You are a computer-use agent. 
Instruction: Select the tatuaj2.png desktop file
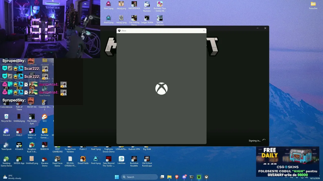[x=121, y=19]
